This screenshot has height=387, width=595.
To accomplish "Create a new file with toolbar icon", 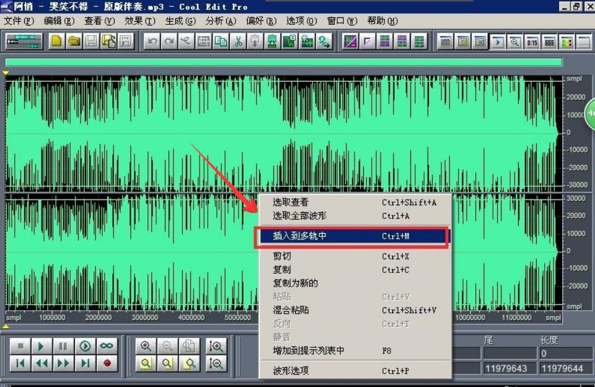I will pos(56,42).
